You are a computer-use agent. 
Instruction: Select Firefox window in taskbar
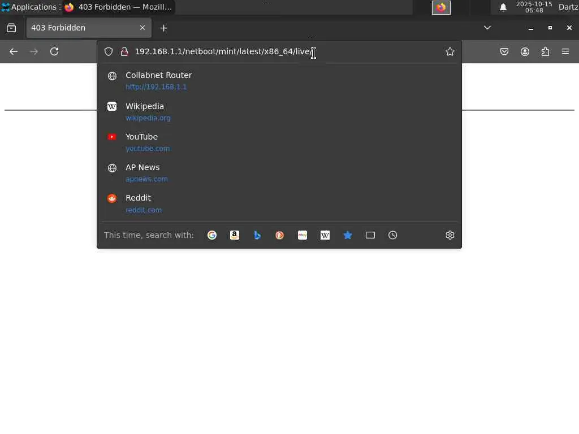coord(118,7)
